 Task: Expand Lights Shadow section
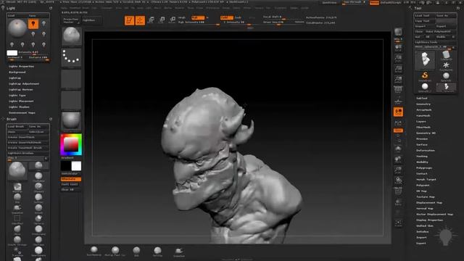pyautogui.click(x=19, y=107)
